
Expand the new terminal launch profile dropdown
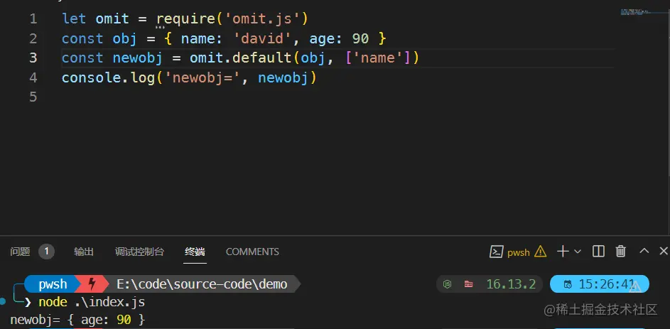[x=577, y=252]
